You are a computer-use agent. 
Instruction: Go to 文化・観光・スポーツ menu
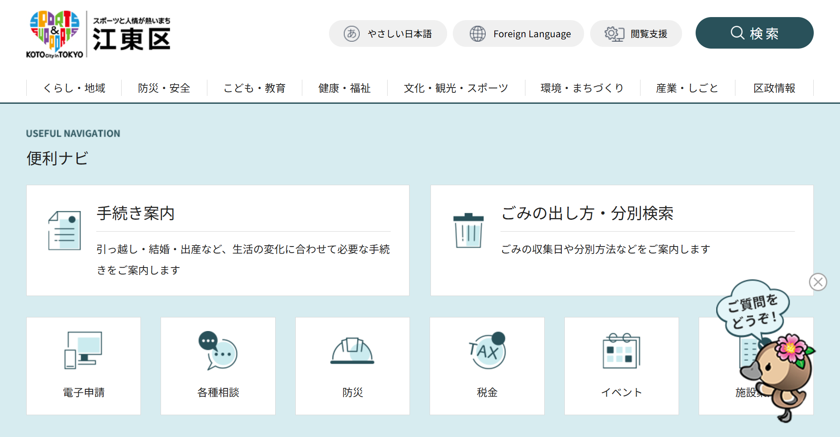[456, 88]
